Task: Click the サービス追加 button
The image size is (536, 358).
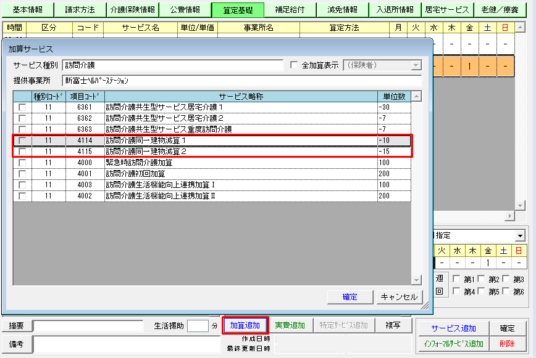Action: coord(454,328)
